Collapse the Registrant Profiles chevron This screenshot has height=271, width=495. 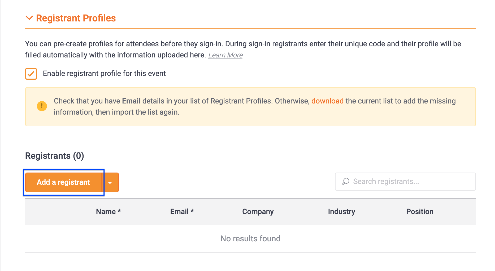click(29, 18)
